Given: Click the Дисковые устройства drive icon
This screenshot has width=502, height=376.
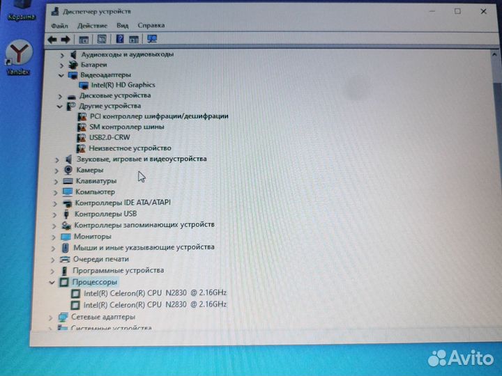Looking at the screenshot, I should (x=72, y=96).
